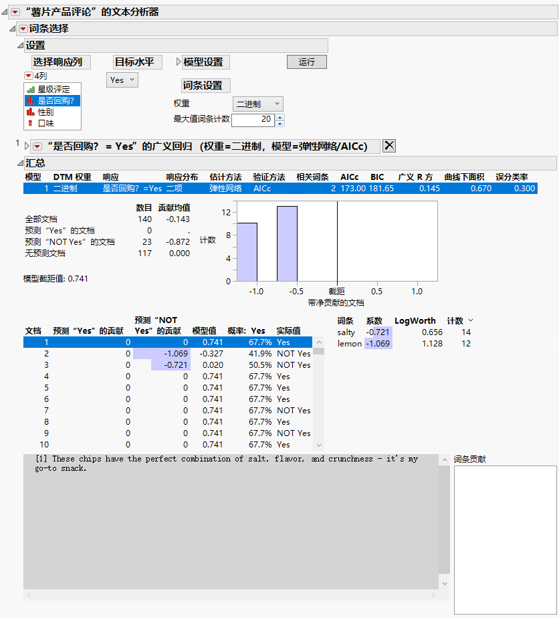Screen dimensions: 559x618
Task: Select the lemon term row
Action: [x=404, y=344]
